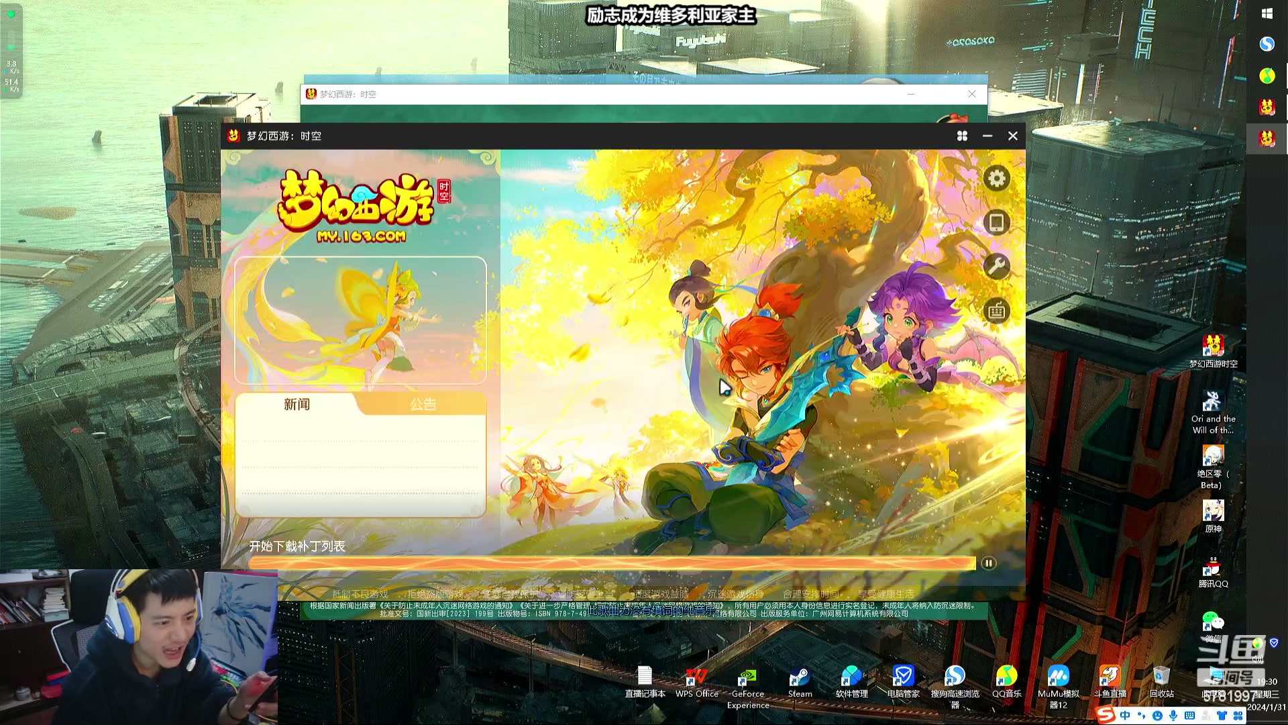The width and height of the screenshot is (1288, 725).
Task: Toggle Chinese input mode 中 button
Action: (x=1125, y=716)
